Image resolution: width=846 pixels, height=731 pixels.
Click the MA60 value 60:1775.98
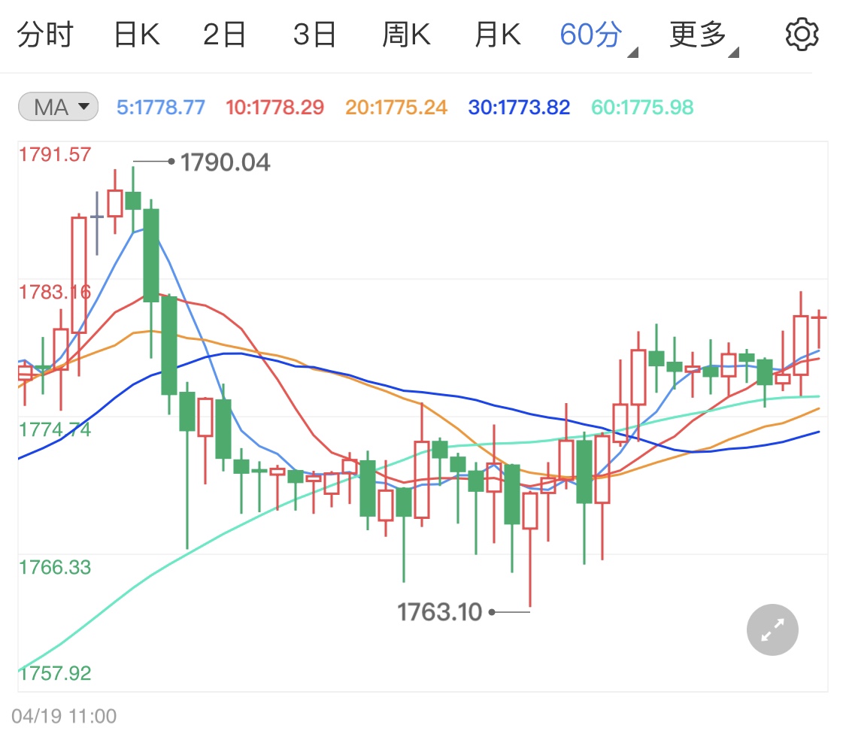642,108
